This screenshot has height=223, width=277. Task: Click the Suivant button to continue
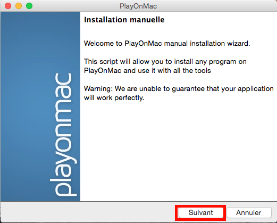[x=201, y=212]
